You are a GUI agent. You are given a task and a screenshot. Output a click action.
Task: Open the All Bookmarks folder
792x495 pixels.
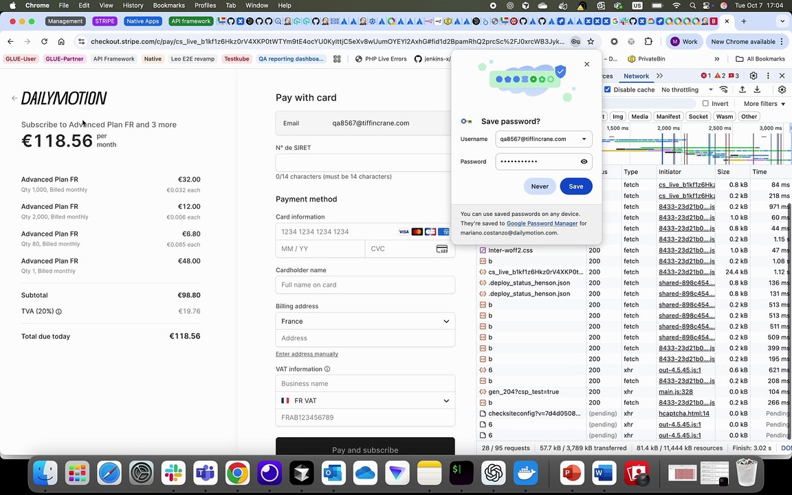pos(760,59)
